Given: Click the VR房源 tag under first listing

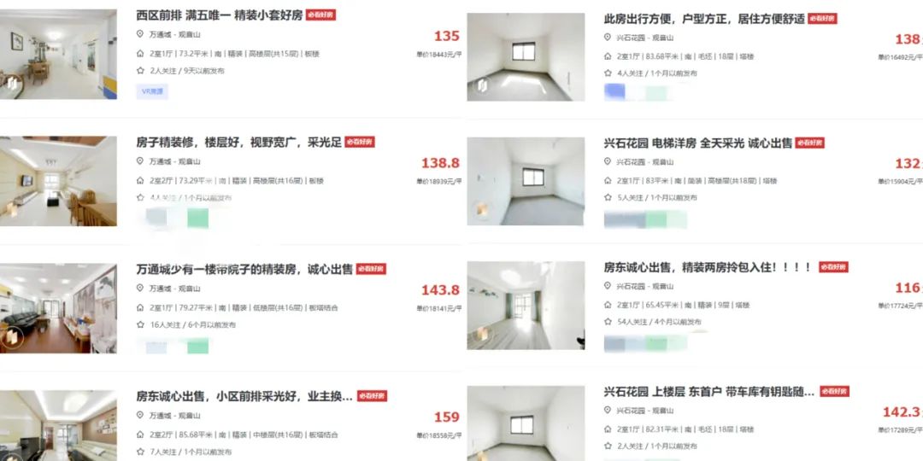Looking at the screenshot, I should [x=152, y=91].
